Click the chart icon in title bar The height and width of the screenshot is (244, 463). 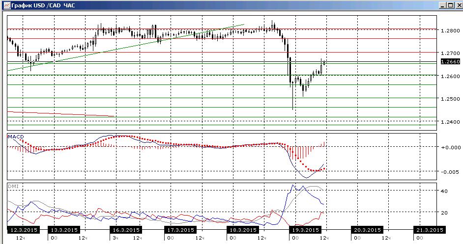tap(6, 5)
